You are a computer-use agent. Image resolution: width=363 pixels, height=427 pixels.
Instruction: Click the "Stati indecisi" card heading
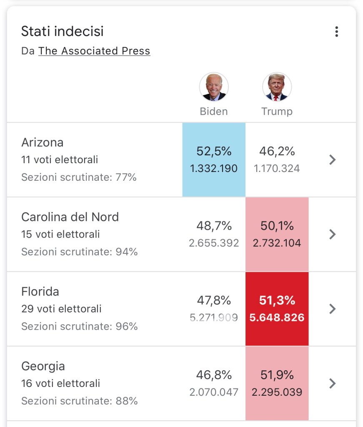tap(63, 31)
